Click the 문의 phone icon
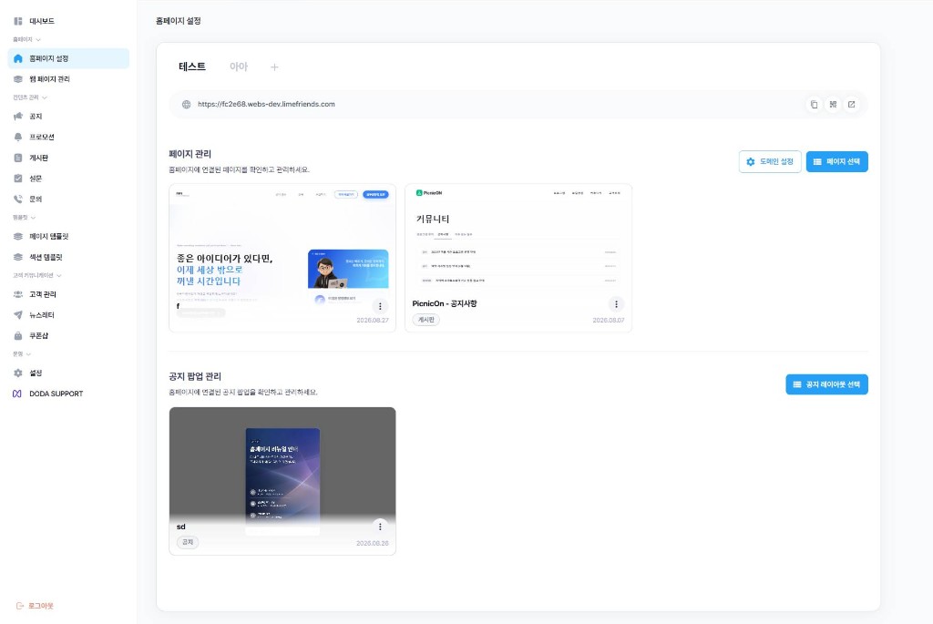Screen dimensions: 933x624 18,199
